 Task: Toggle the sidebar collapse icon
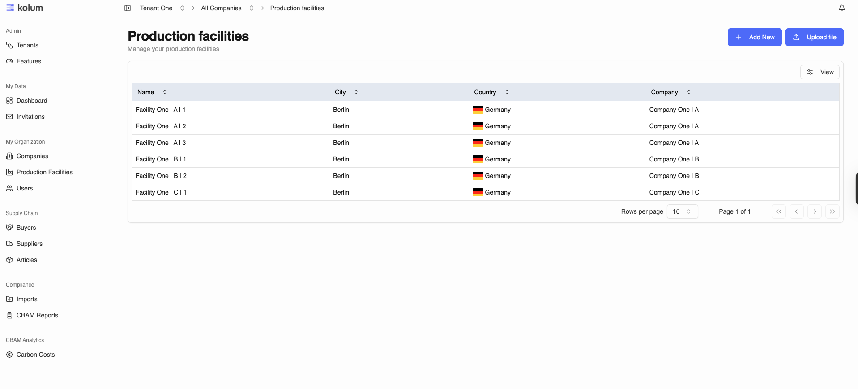click(x=128, y=8)
